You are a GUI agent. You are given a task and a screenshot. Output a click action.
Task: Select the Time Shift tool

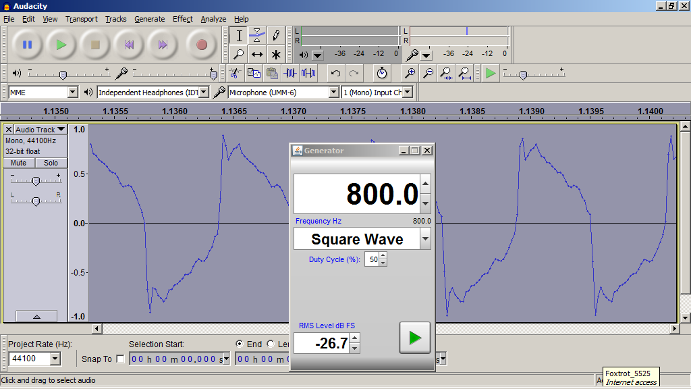coord(257,54)
